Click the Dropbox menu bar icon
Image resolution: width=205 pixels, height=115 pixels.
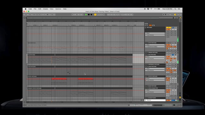tap(148, 9)
